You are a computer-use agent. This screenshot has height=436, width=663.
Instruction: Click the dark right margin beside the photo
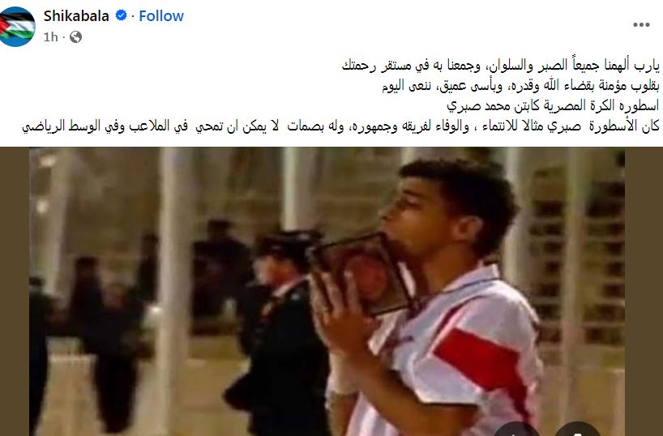(x=644, y=292)
